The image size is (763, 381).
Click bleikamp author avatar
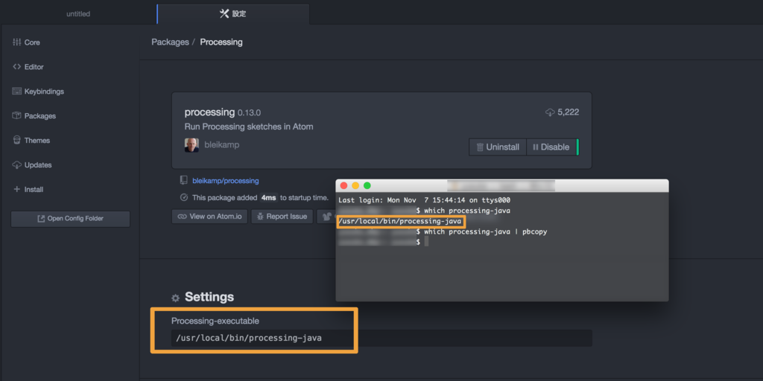(x=191, y=145)
